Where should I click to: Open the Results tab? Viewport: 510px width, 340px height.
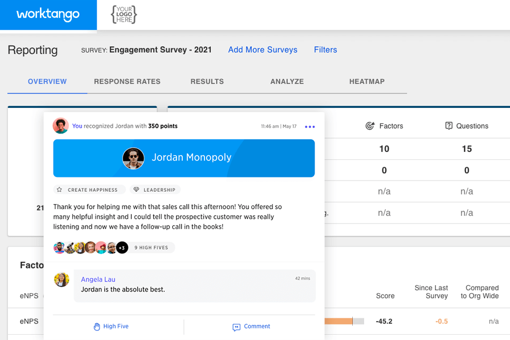coord(207,82)
